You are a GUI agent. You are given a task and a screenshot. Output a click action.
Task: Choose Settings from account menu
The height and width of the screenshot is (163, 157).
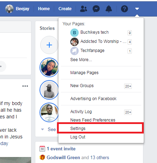pos(100,128)
